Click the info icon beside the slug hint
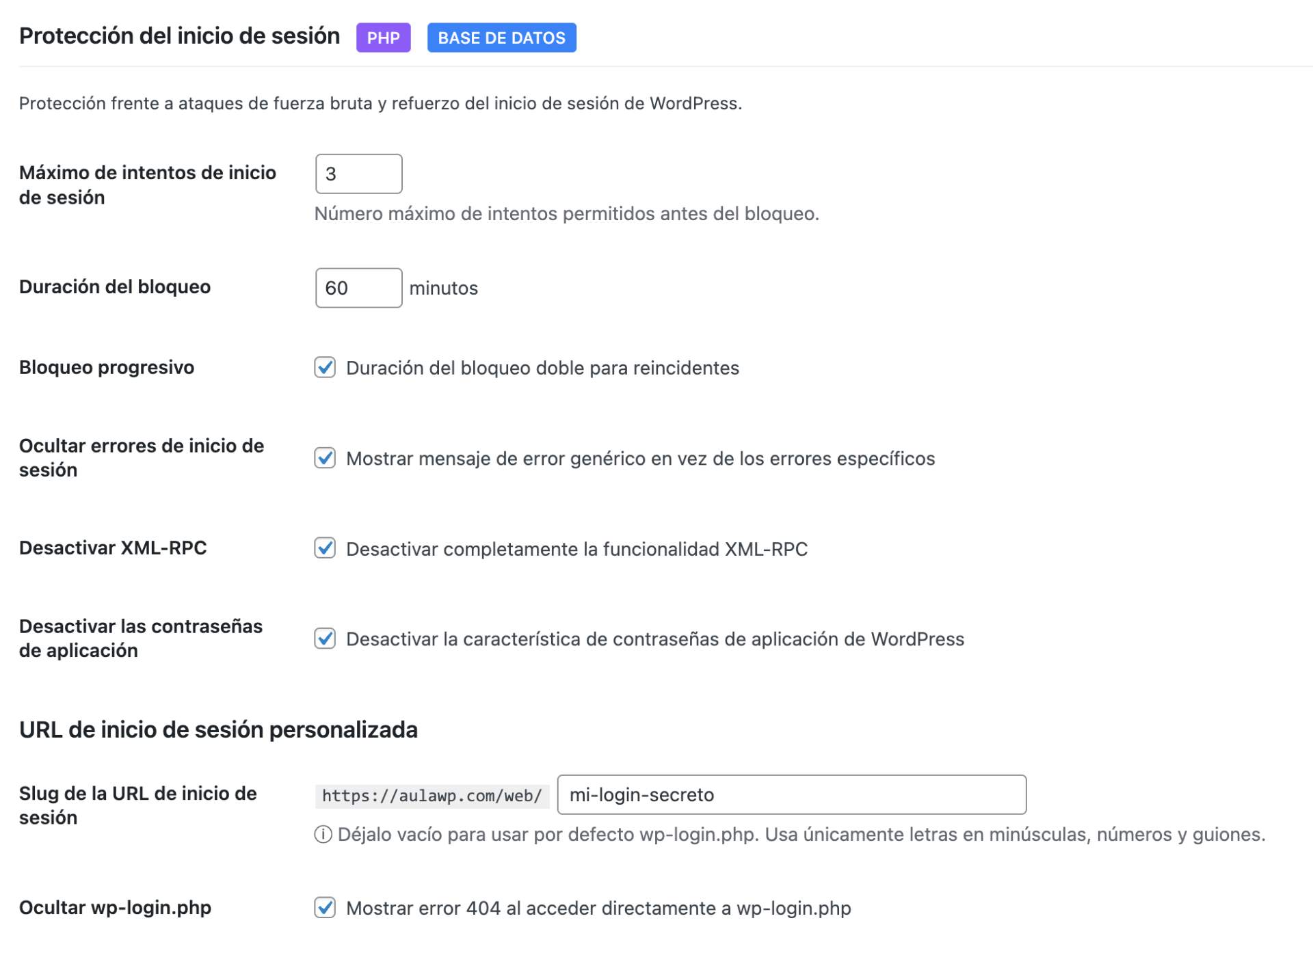 coord(323,834)
